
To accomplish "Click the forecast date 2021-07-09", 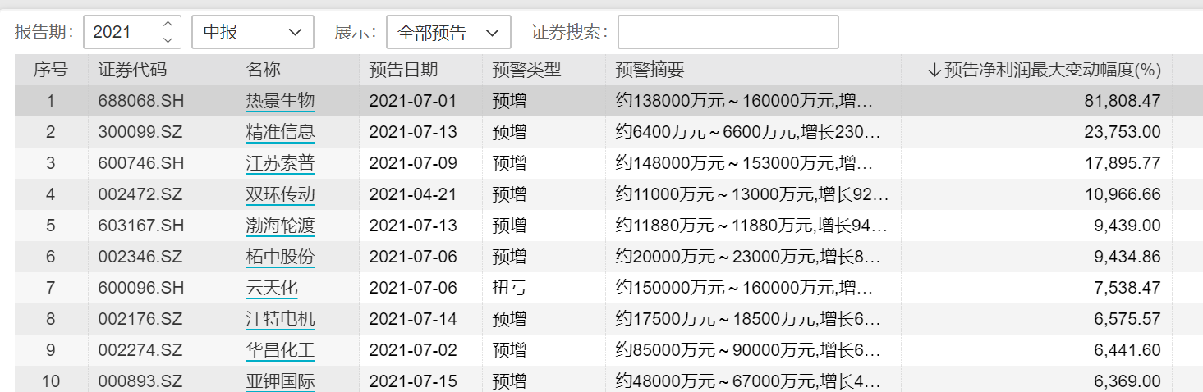I will (413, 163).
